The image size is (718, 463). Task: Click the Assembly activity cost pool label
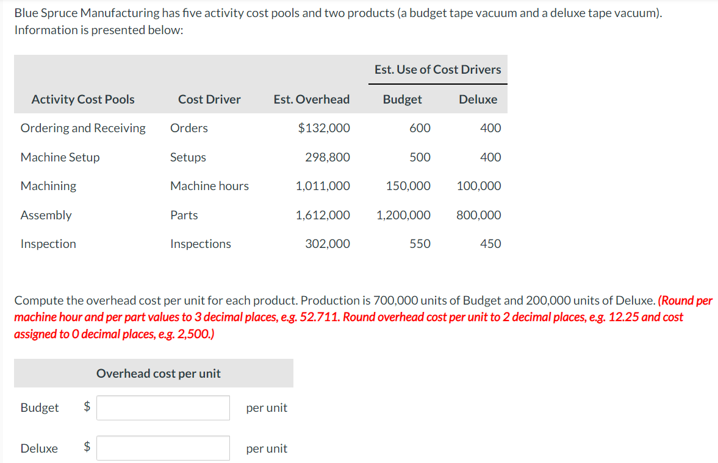pos(46,214)
